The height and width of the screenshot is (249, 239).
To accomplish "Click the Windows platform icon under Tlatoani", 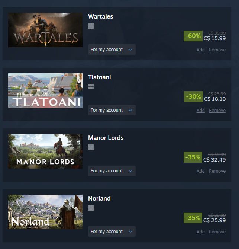I will pos(91,87).
